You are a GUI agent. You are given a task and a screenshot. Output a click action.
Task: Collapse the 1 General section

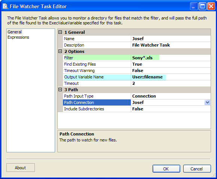[60, 32]
